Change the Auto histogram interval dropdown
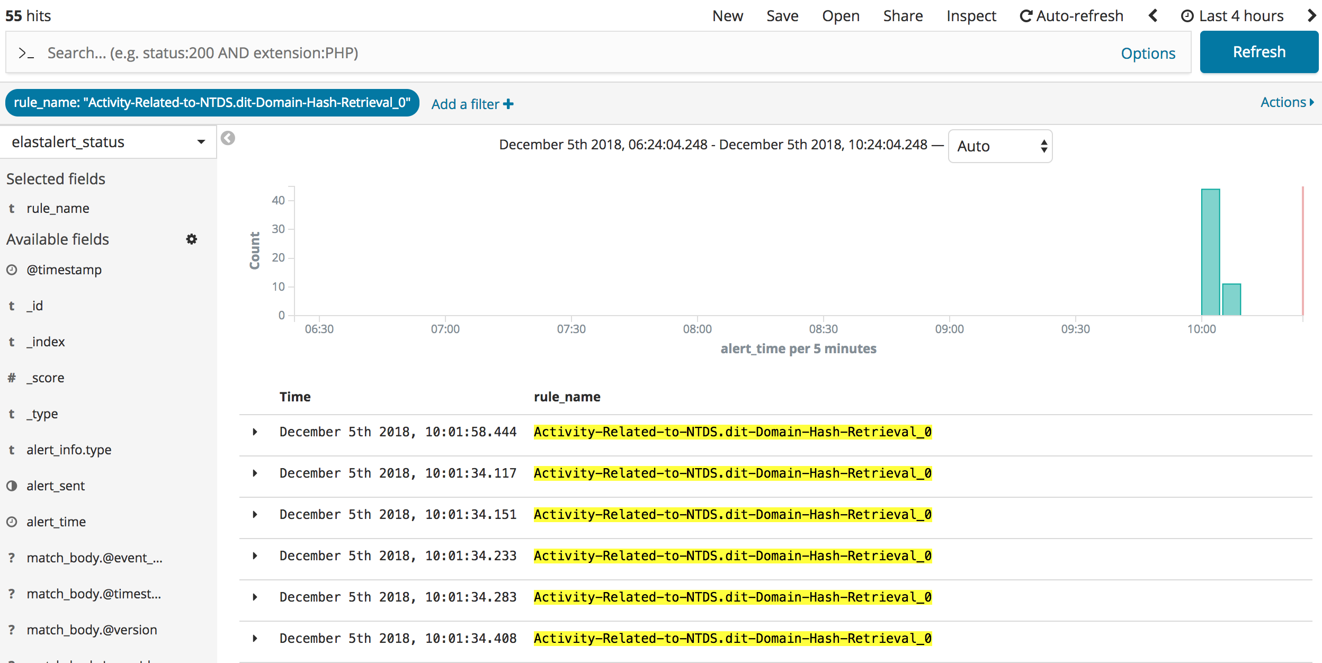The height and width of the screenshot is (663, 1322). 1000,146
